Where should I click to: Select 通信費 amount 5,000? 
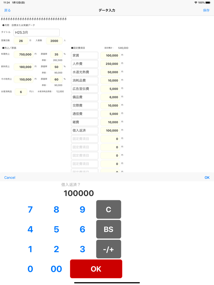tap(110, 114)
